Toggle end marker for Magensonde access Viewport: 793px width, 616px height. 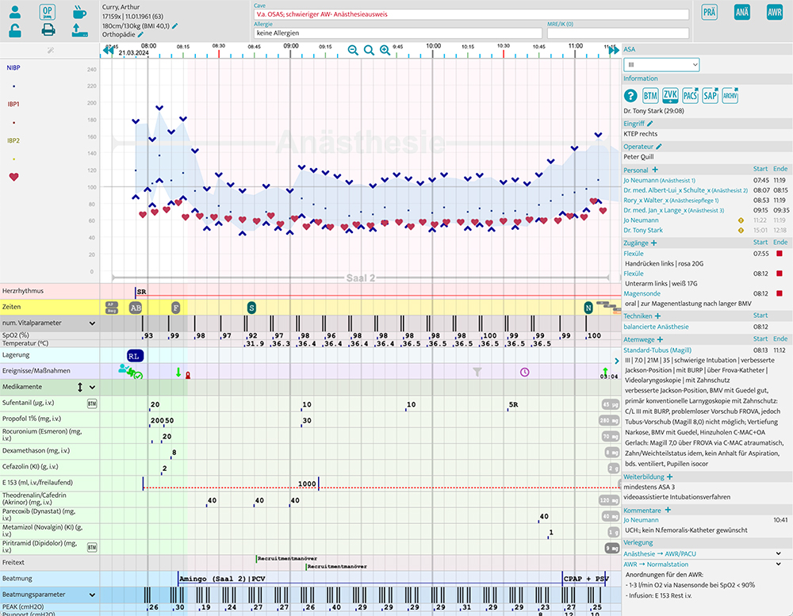pyautogui.click(x=780, y=293)
